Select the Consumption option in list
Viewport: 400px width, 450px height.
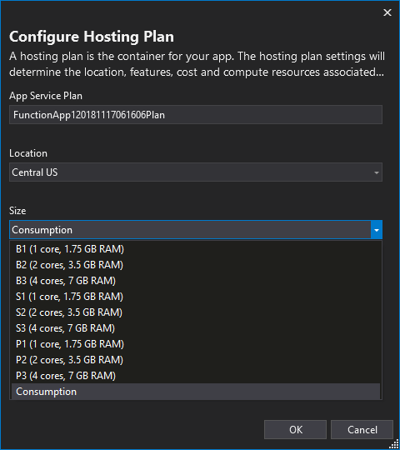pos(196,392)
